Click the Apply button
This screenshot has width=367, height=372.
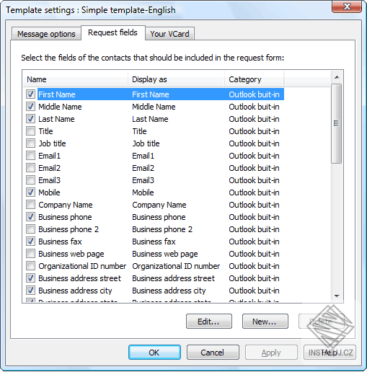tap(271, 353)
